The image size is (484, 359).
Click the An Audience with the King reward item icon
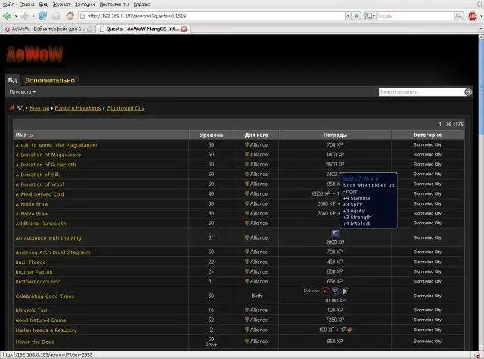click(x=335, y=234)
